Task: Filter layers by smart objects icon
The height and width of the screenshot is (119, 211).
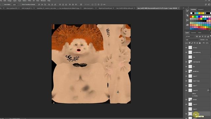Action: [208, 36]
